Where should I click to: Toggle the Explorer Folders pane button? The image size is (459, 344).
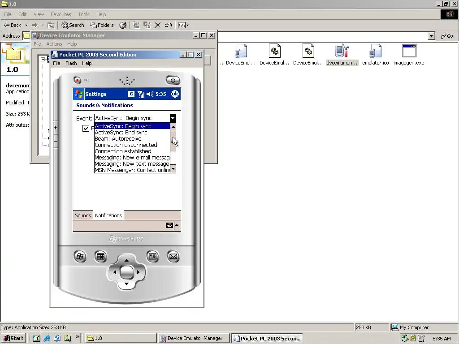102,25
